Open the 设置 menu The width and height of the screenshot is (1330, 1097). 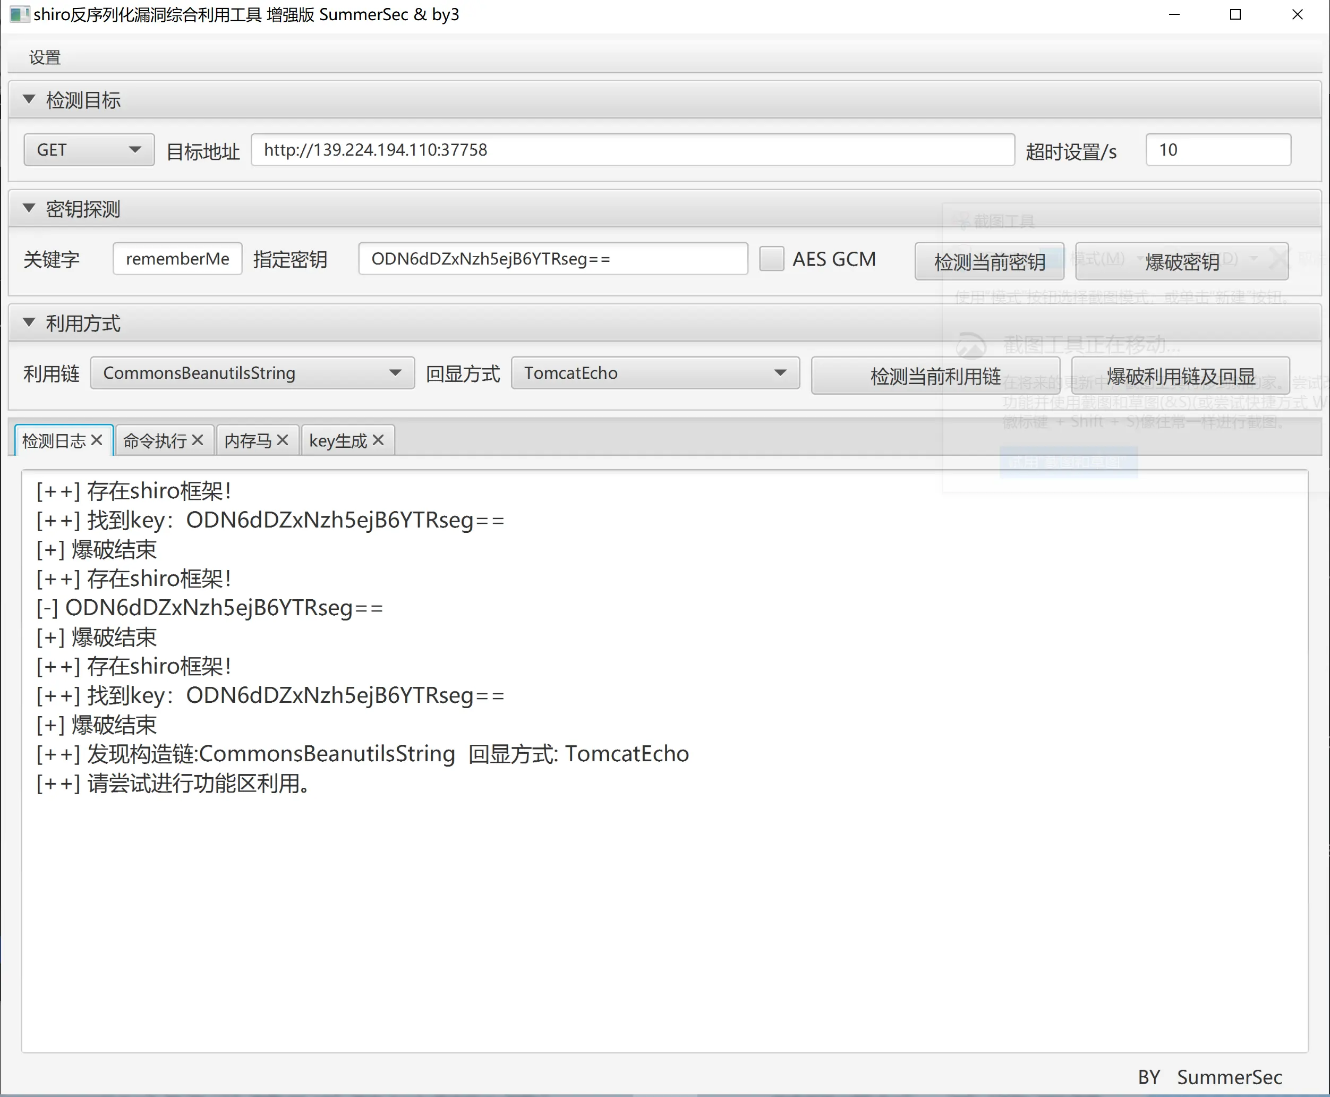[45, 57]
